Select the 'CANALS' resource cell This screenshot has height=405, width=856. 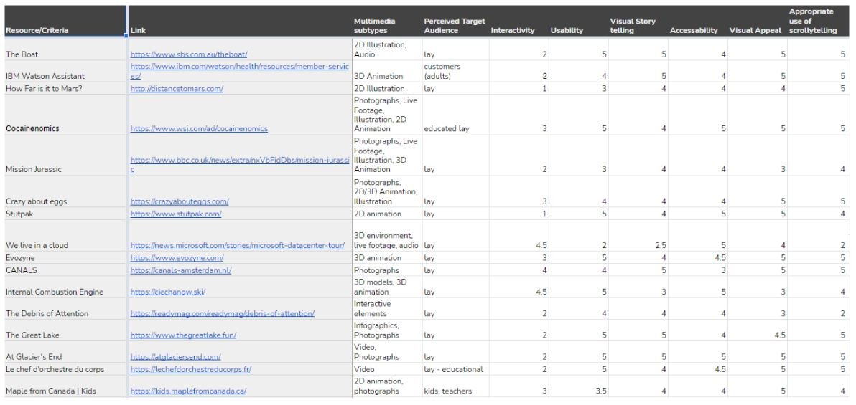[65, 270]
